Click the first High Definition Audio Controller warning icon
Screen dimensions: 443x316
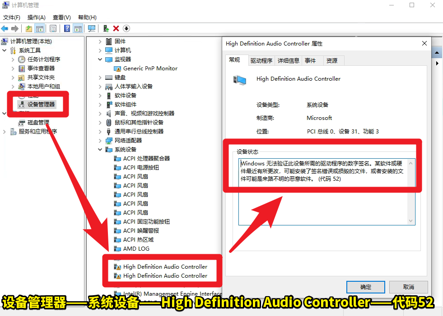117,267
